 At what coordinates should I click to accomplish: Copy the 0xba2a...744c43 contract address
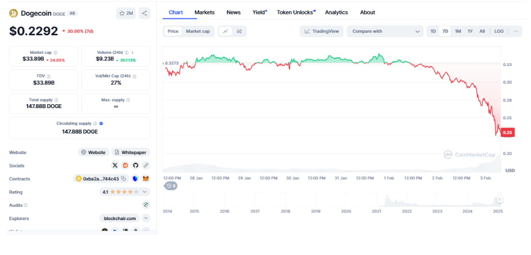123,178
